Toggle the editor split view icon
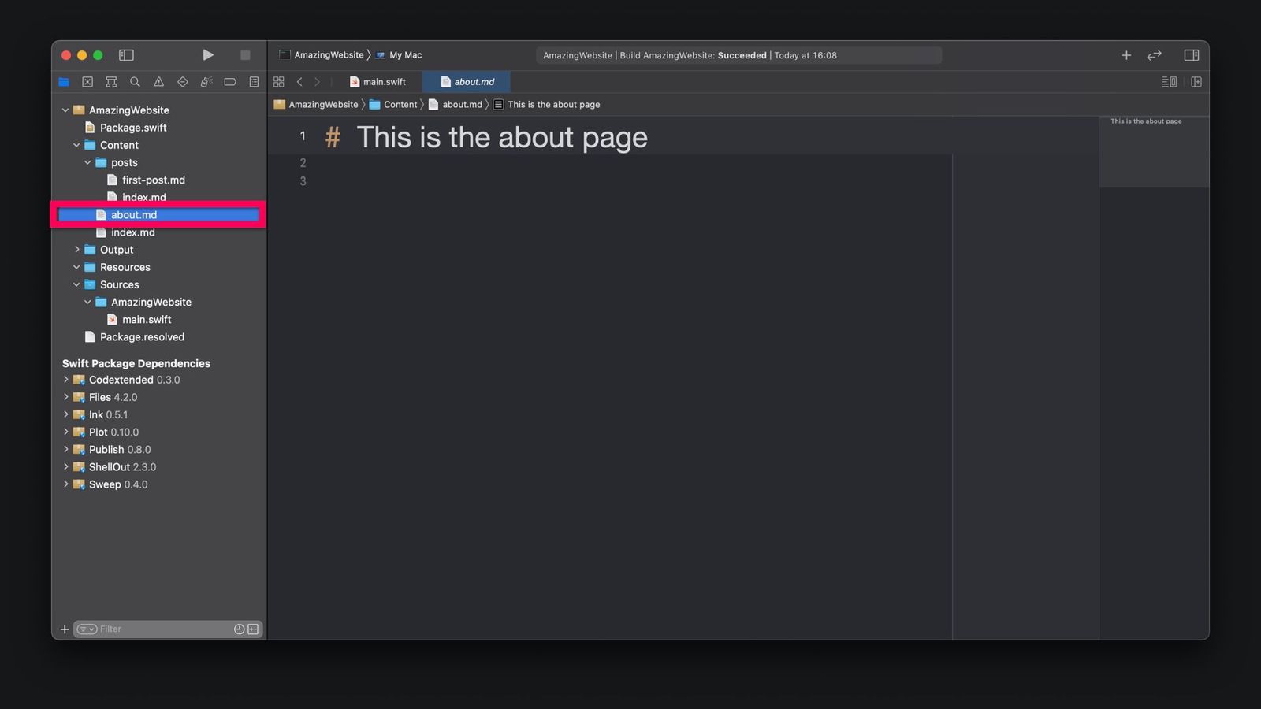The width and height of the screenshot is (1261, 709). point(1196,81)
